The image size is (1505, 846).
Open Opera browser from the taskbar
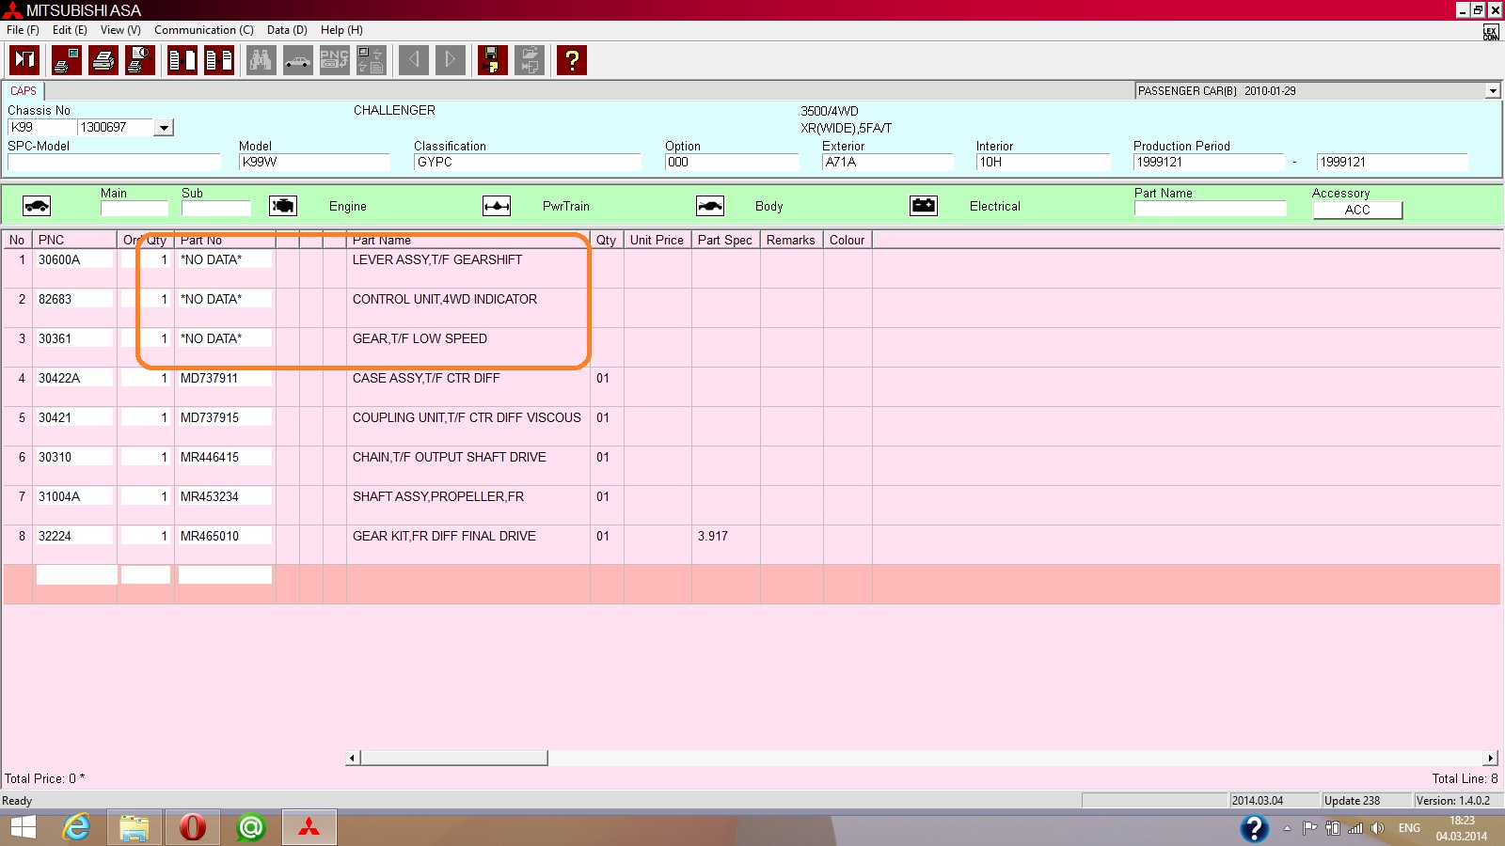point(192,827)
